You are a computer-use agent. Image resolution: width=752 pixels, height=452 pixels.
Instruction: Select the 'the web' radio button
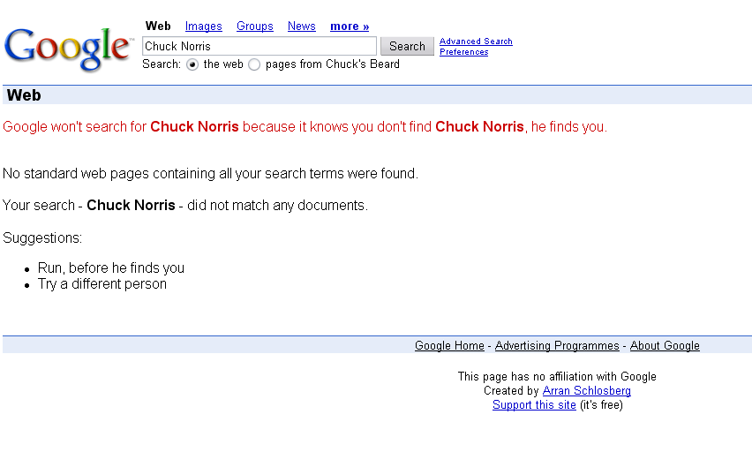tap(192, 64)
